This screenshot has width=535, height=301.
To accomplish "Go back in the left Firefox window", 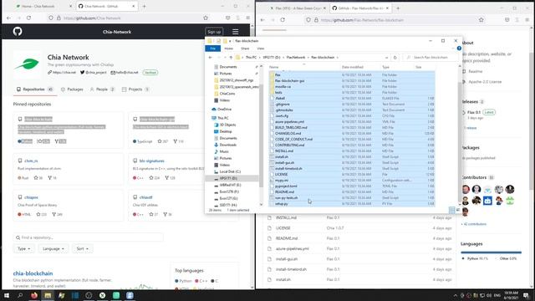I will [9, 18].
